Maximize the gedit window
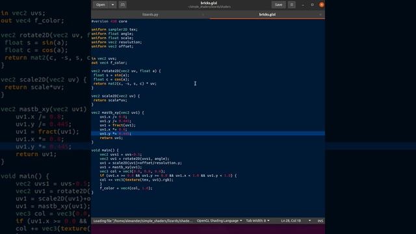 312,5
